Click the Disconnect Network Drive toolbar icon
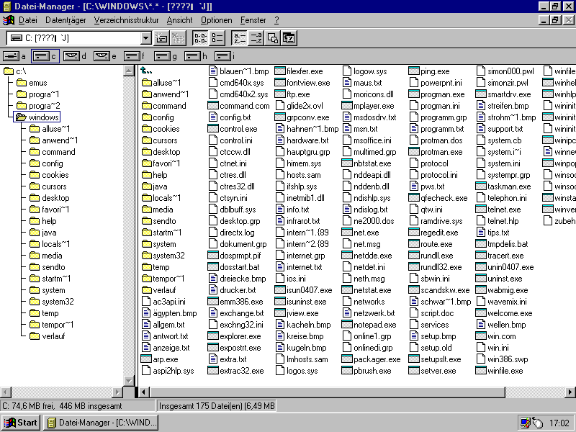Screen dimensions: 576x432 pyautogui.click(x=179, y=38)
